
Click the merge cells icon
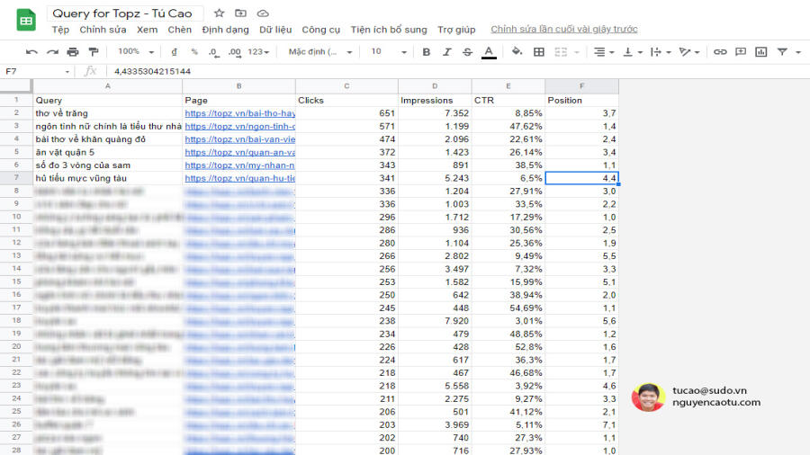[561, 51]
